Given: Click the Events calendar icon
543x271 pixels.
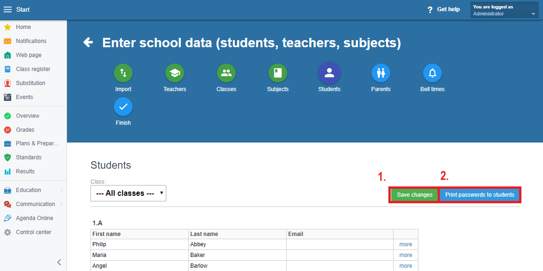Looking at the screenshot, I should pos(7,97).
